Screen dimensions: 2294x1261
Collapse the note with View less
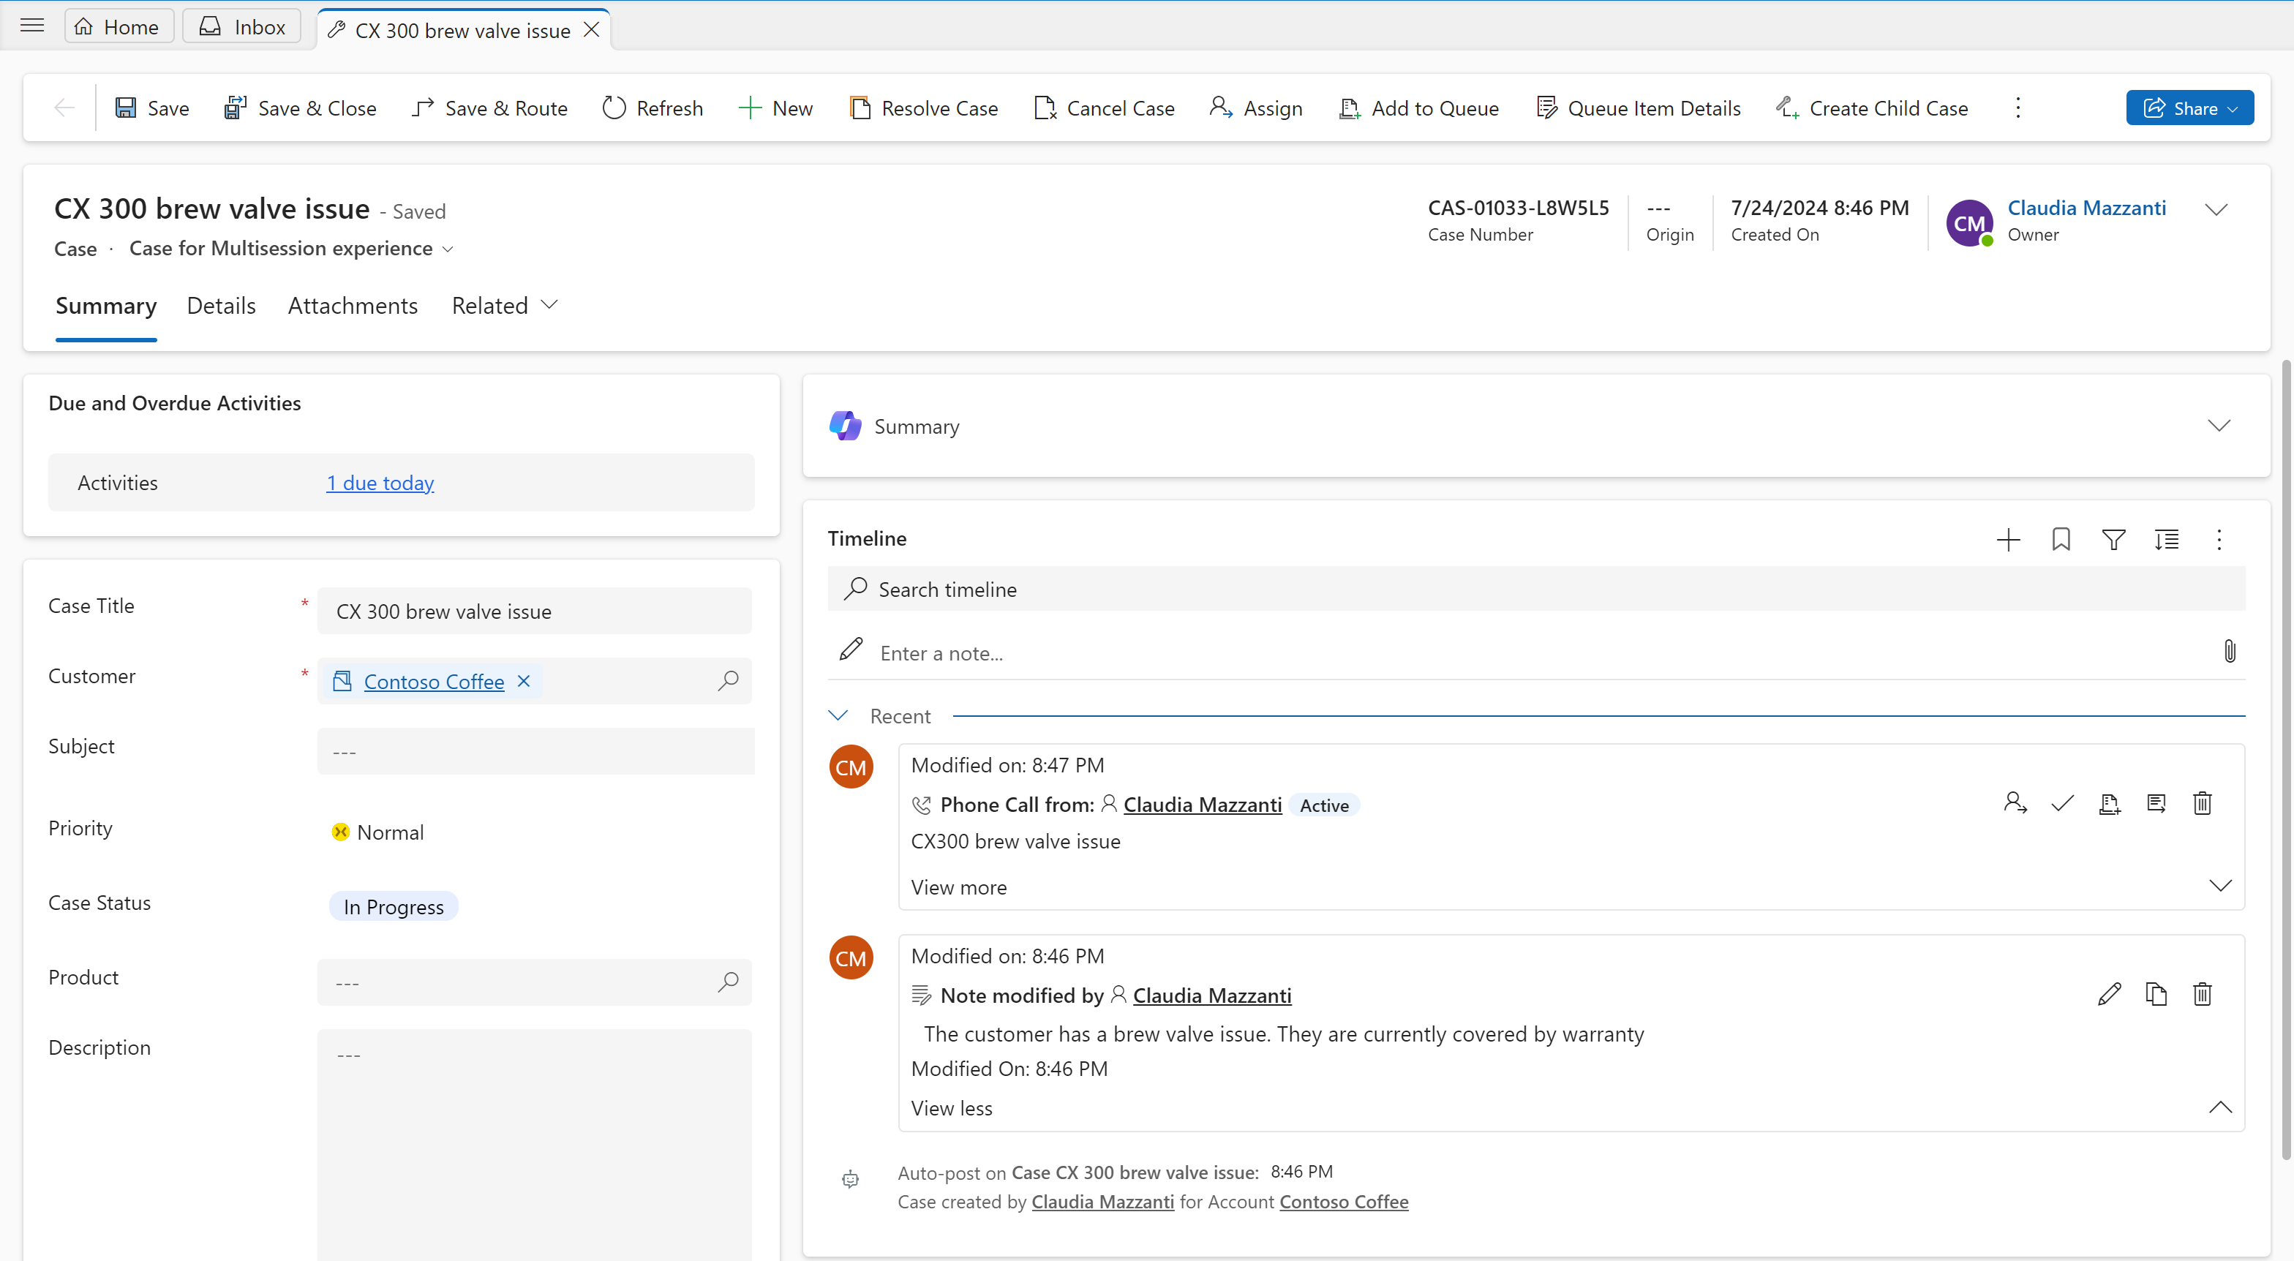(951, 1108)
